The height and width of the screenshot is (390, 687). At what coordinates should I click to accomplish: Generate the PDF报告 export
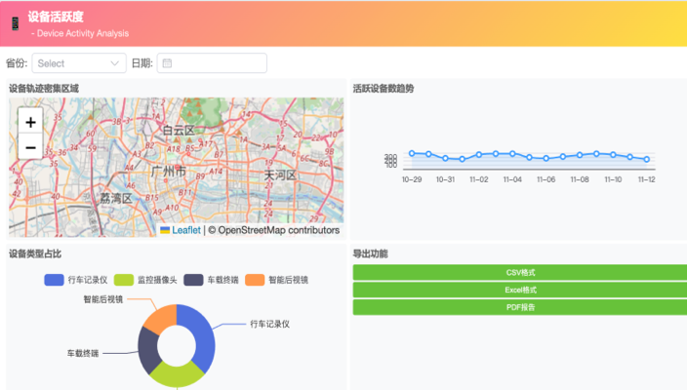click(520, 307)
